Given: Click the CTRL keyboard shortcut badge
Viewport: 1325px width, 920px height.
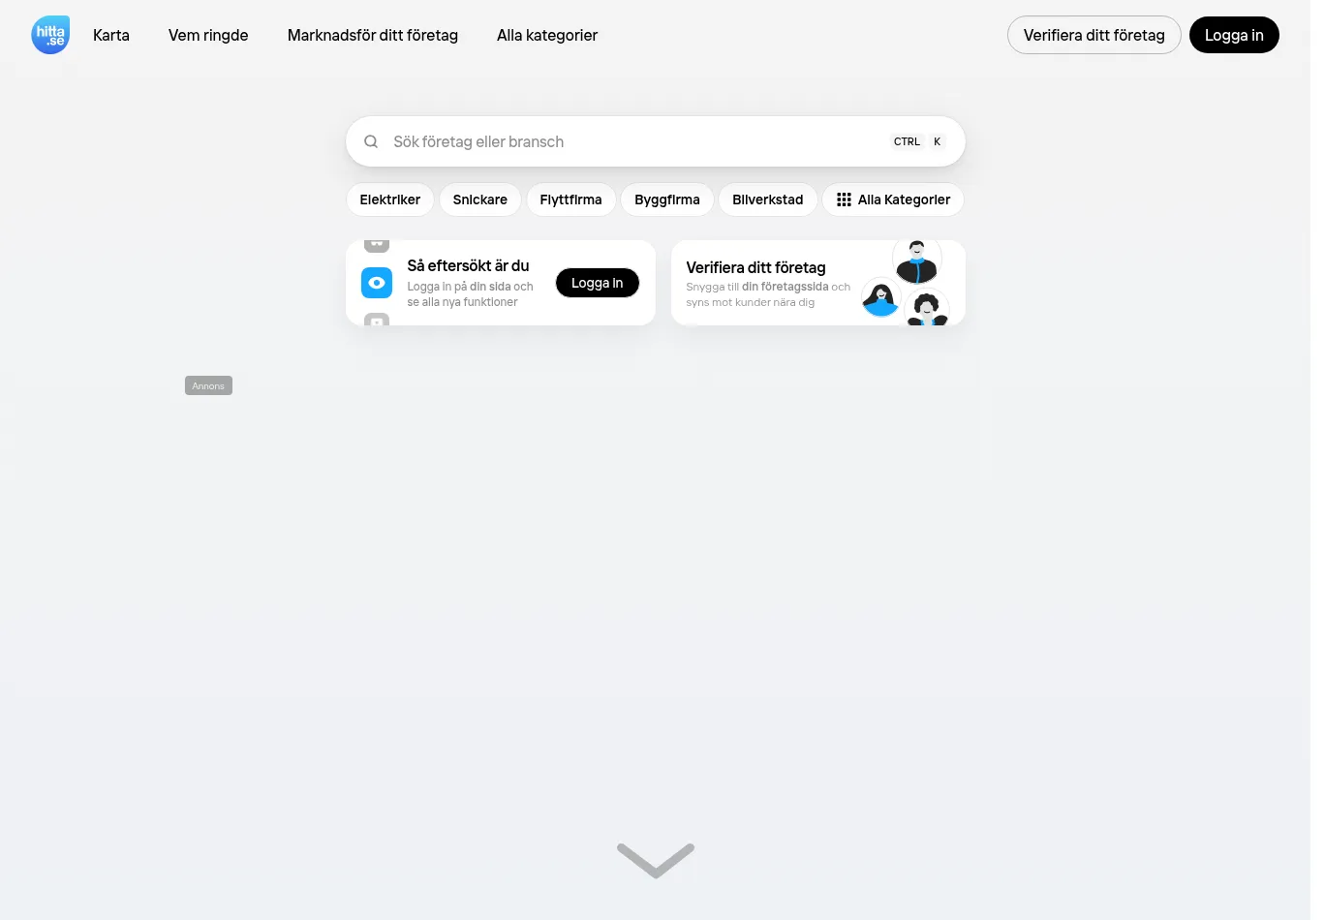Looking at the screenshot, I should tap(907, 141).
